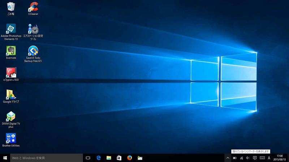Open the Action Center notifications icon

coord(255,158)
